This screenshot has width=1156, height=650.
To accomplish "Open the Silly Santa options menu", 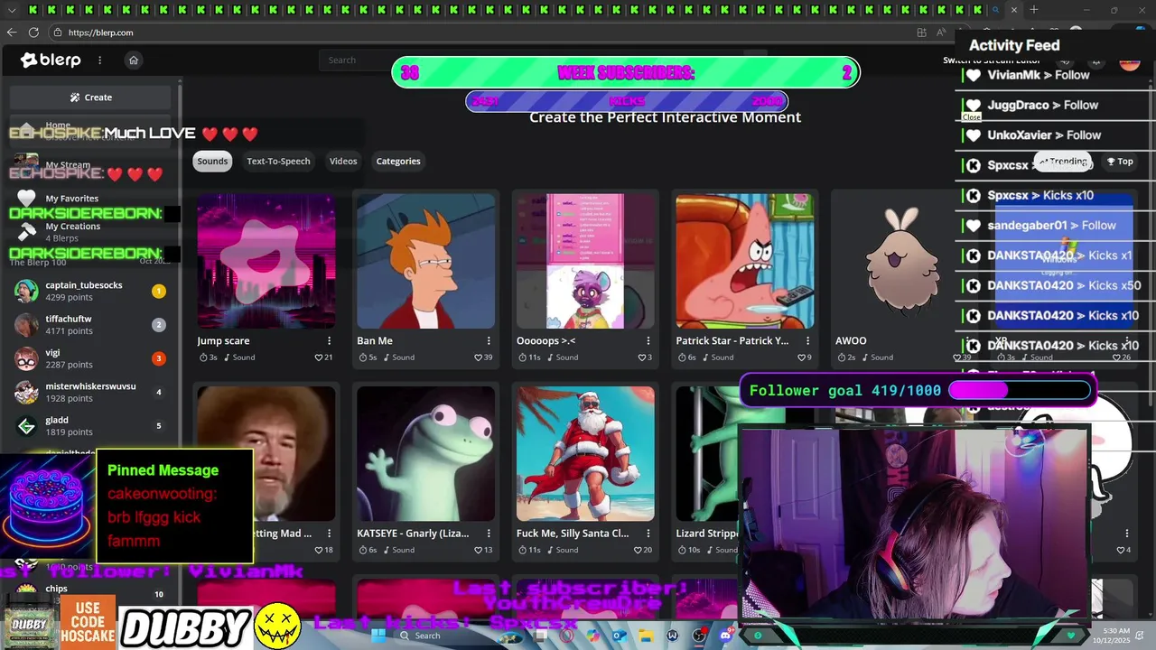I will click(648, 534).
